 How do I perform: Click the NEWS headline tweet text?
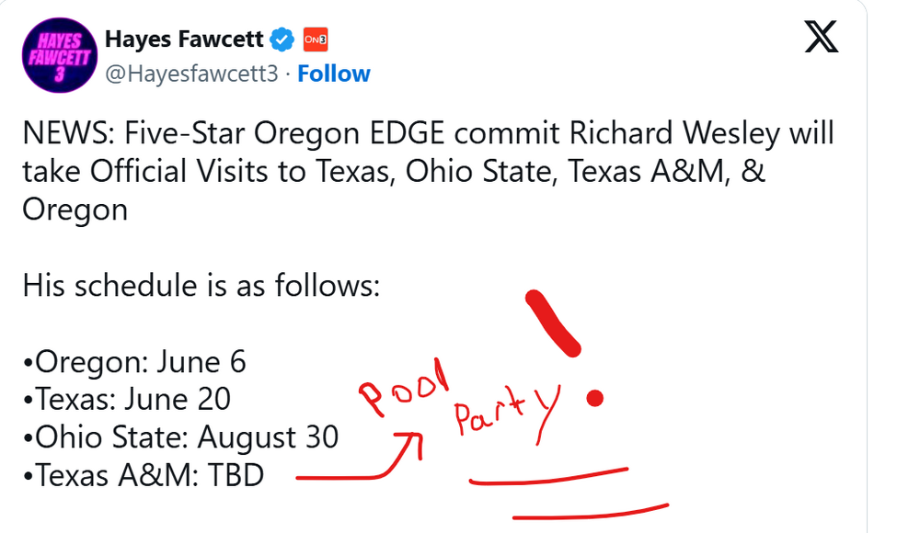tap(428, 172)
